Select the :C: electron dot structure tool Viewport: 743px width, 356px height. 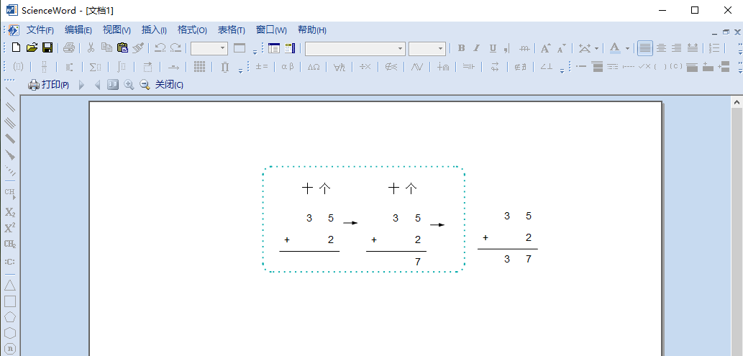(x=10, y=261)
